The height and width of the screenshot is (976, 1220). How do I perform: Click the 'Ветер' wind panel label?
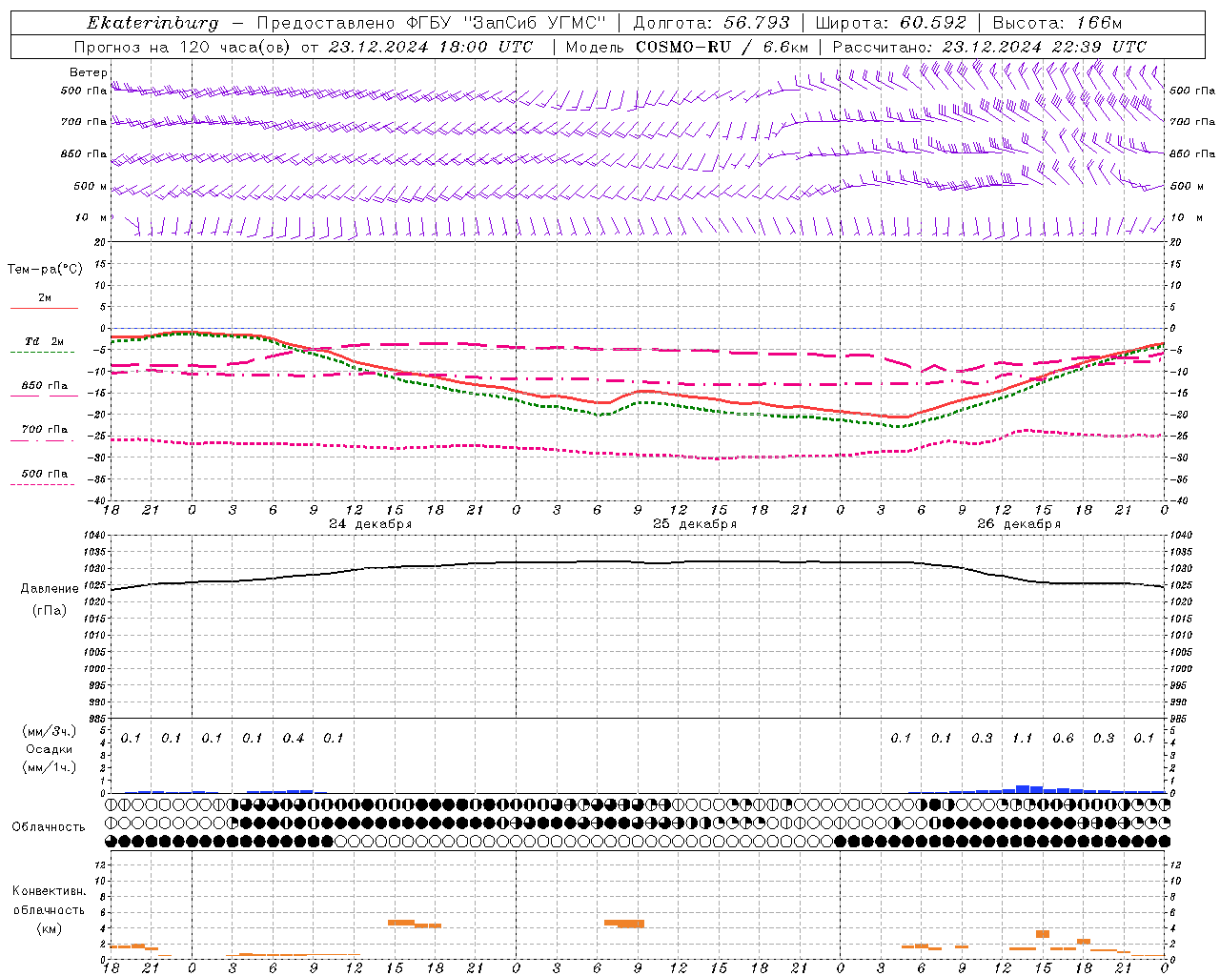click(x=88, y=72)
